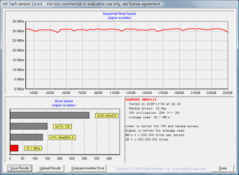
Task: Click the SCSI Ultra320 yellow label
Action: click(107, 116)
